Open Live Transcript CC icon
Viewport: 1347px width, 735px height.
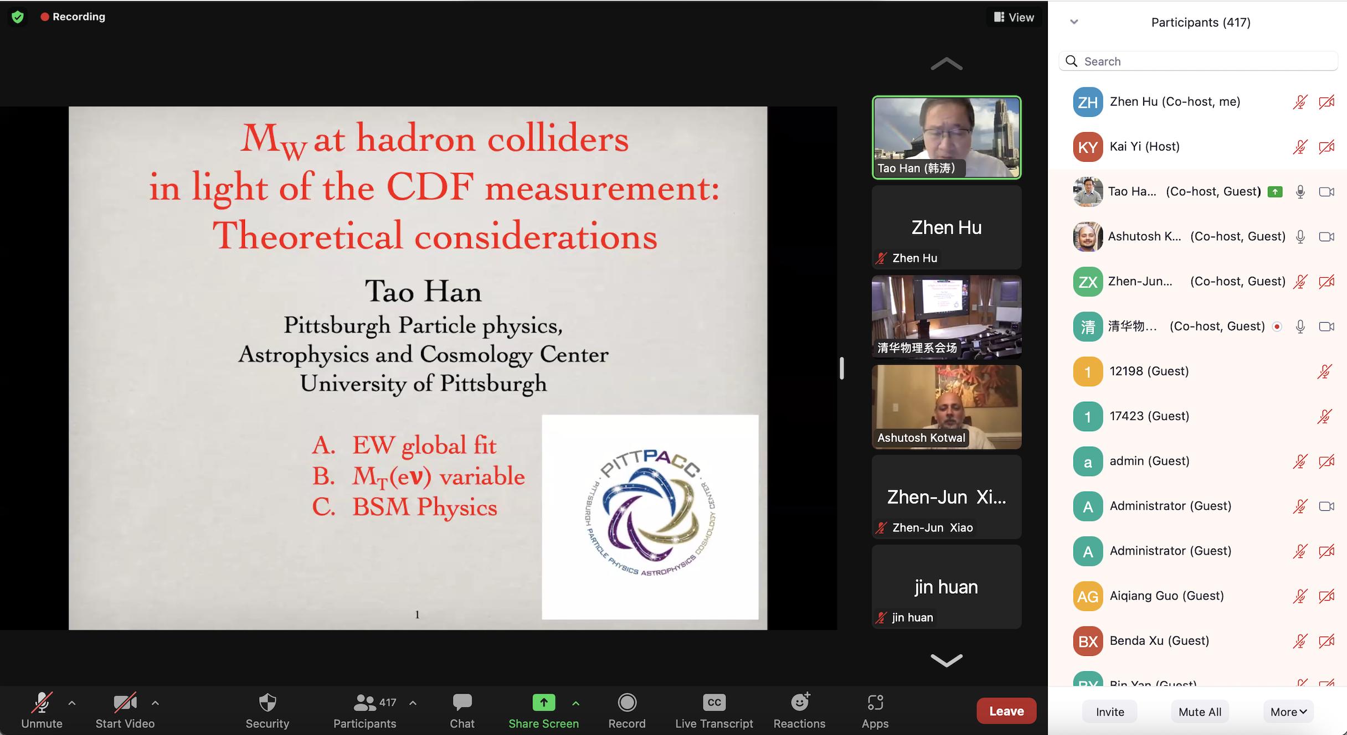pos(714,703)
